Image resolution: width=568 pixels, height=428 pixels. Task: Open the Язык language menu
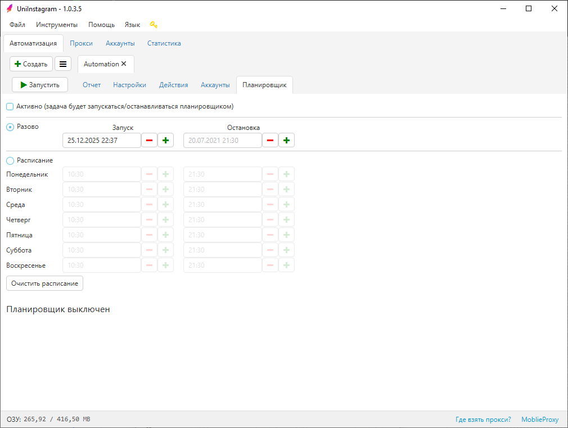point(132,25)
